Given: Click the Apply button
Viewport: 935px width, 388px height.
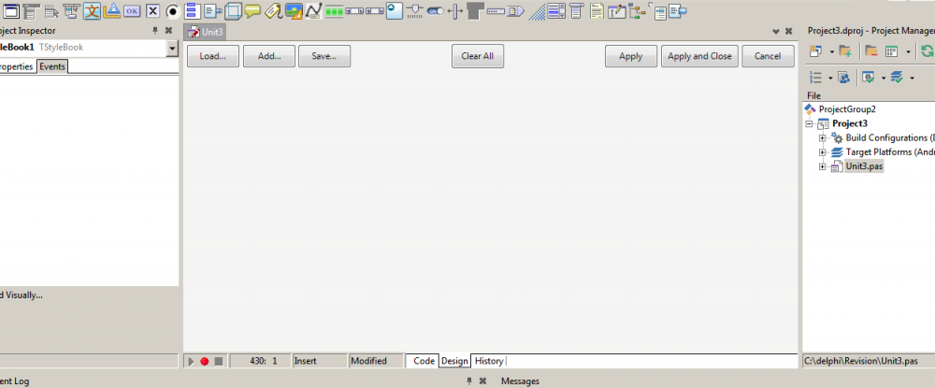Looking at the screenshot, I should pyautogui.click(x=631, y=56).
